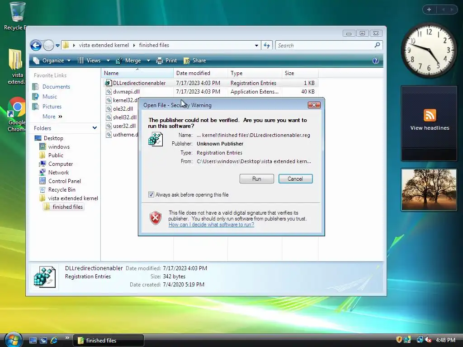
Task: Click the magnifier search icon
Action: coord(377,45)
